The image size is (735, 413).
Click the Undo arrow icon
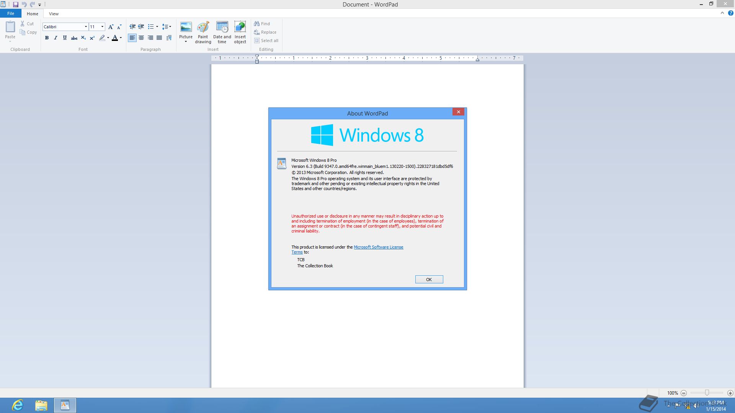tap(24, 5)
